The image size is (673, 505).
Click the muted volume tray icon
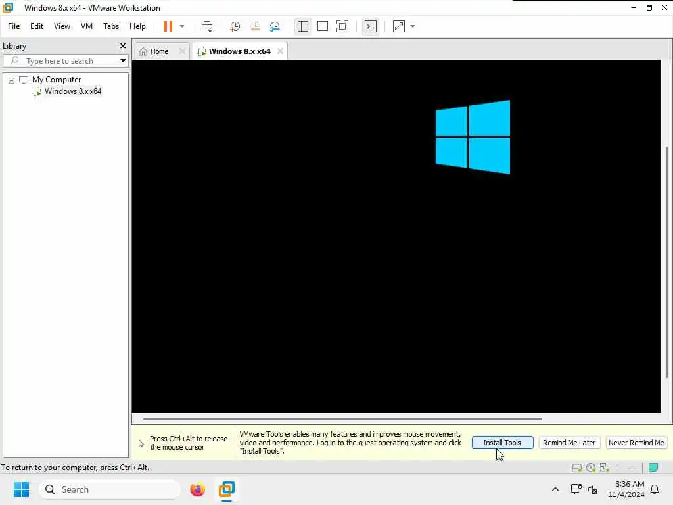click(x=593, y=489)
